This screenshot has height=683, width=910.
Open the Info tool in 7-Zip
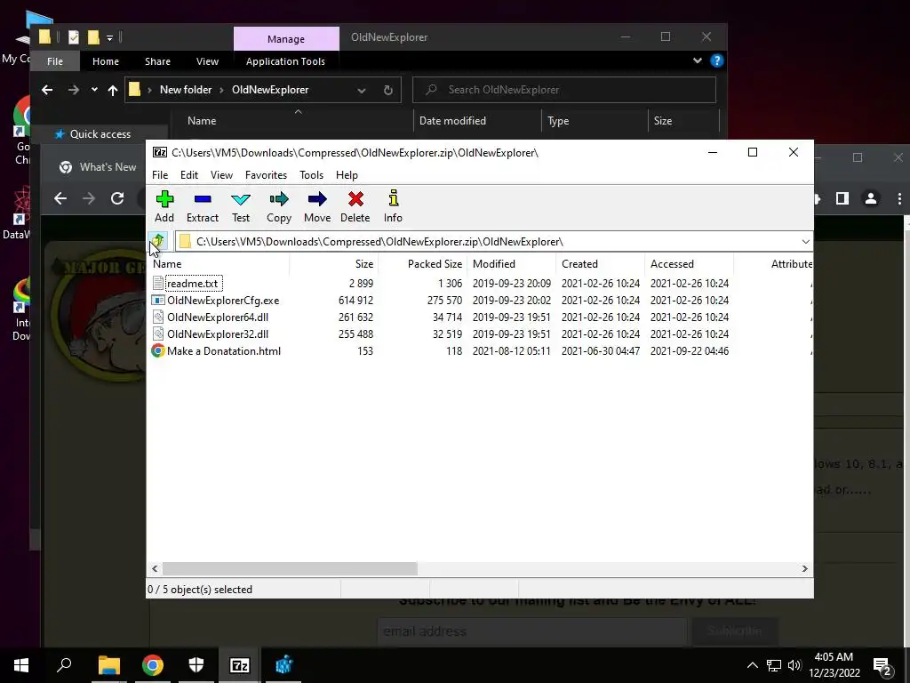pyautogui.click(x=393, y=206)
